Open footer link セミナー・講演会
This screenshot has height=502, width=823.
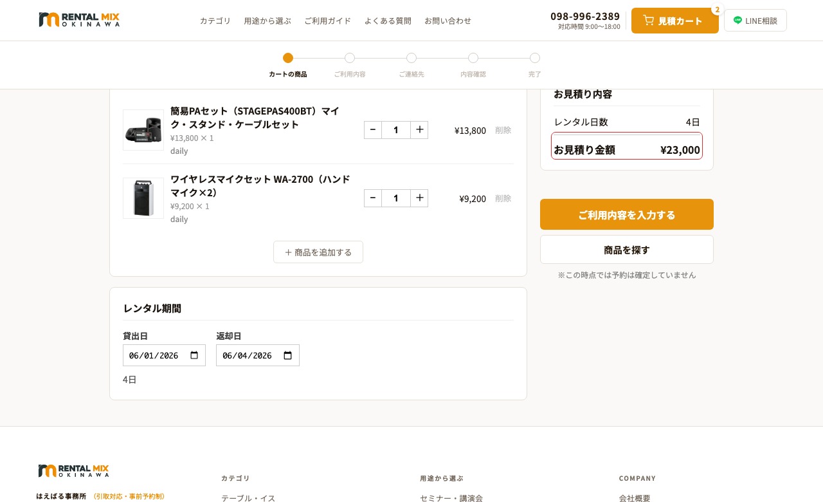pyautogui.click(x=451, y=498)
